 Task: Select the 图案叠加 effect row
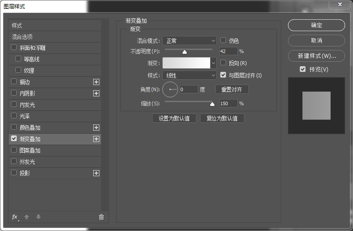click(55, 150)
